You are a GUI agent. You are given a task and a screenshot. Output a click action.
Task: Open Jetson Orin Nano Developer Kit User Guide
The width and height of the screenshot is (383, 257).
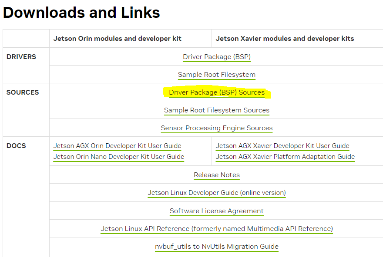pos(119,157)
